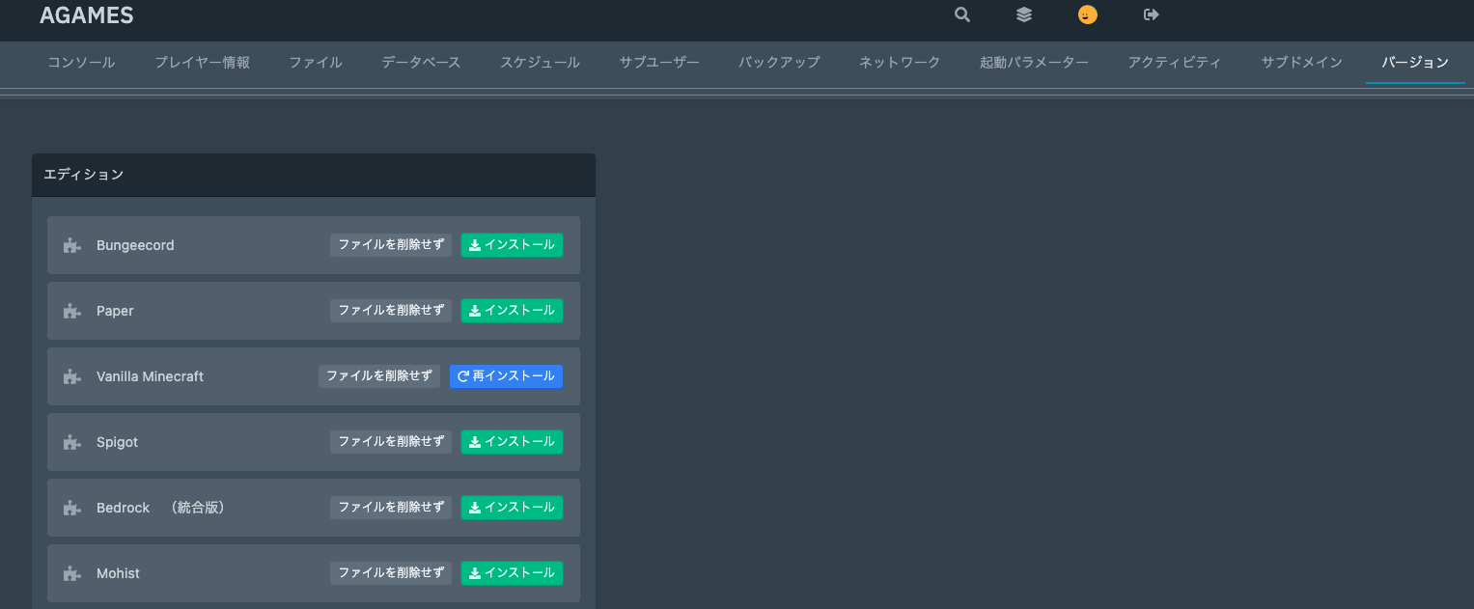The image size is (1474, 609).
Task: Open the ファイル tab
Action: [314, 62]
